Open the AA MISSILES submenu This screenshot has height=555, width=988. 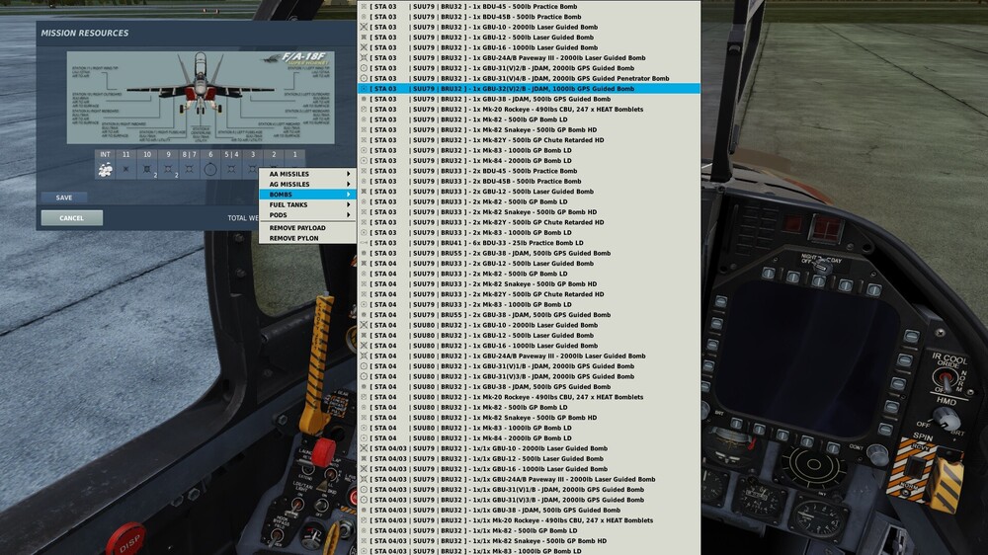pyautogui.click(x=307, y=174)
